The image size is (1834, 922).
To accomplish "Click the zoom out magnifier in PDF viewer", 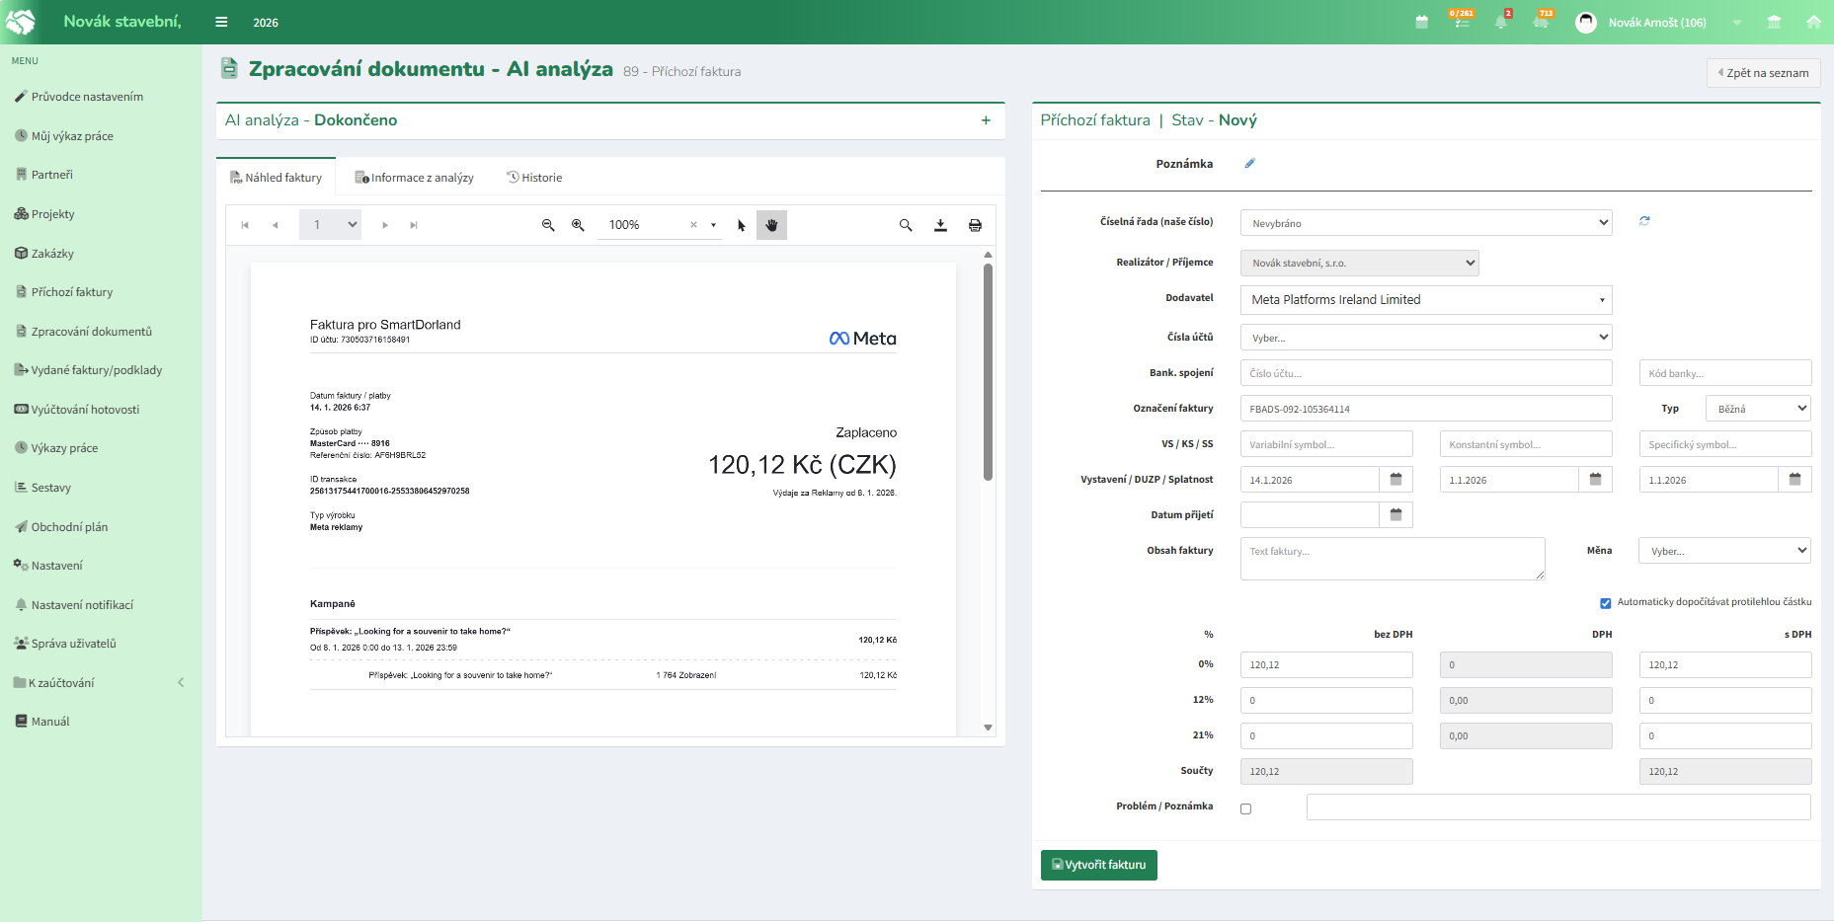I will [548, 225].
